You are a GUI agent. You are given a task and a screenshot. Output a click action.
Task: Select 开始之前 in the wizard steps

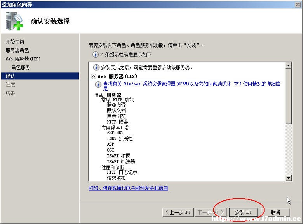pyautogui.click(x=15, y=42)
